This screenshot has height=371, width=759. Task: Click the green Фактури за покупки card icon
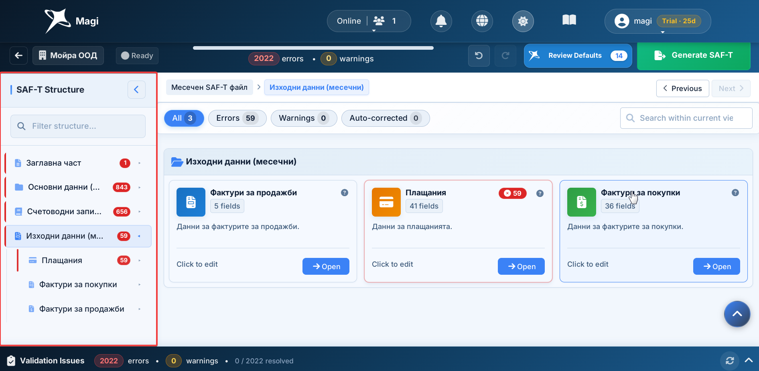coord(582,202)
